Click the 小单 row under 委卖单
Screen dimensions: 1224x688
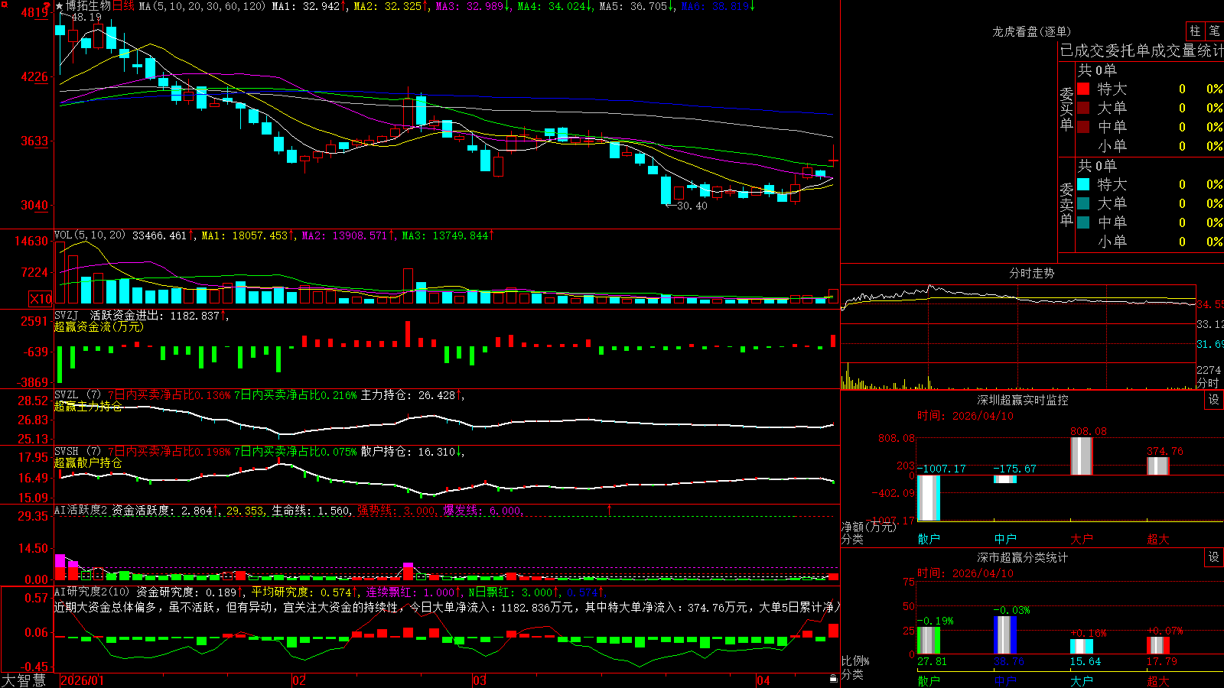coord(1150,242)
